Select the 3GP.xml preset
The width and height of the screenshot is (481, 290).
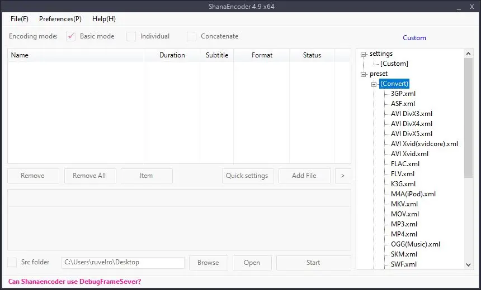coord(403,94)
